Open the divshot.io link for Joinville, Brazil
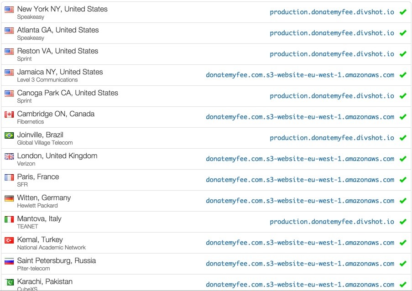 (332, 138)
